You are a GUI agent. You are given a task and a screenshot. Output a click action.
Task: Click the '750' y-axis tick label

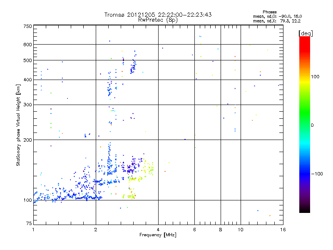tap(27, 26)
